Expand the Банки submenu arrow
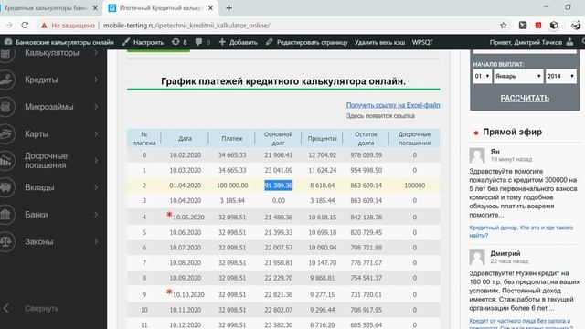585x329 pixels. [x=96, y=215]
